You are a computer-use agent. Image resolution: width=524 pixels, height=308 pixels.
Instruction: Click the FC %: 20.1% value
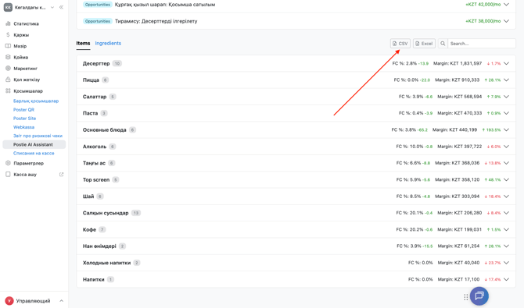click(x=410, y=213)
